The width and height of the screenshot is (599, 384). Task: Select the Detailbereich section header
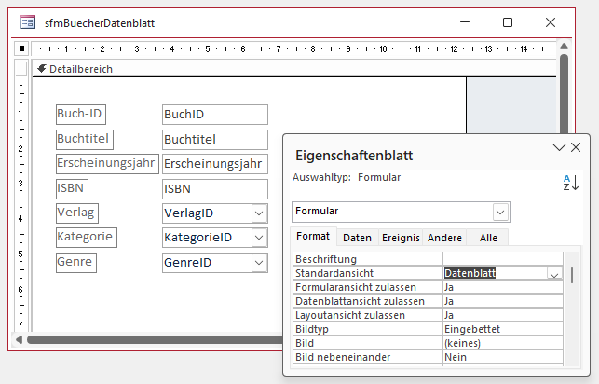click(x=294, y=69)
